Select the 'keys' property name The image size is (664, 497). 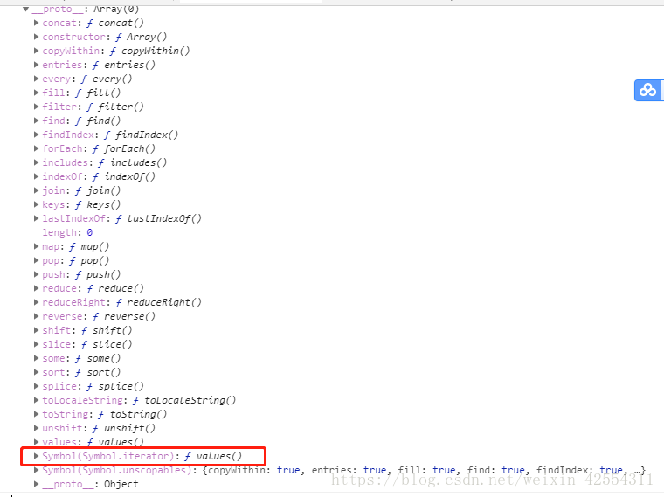pyautogui.click(x=53, y=204)
